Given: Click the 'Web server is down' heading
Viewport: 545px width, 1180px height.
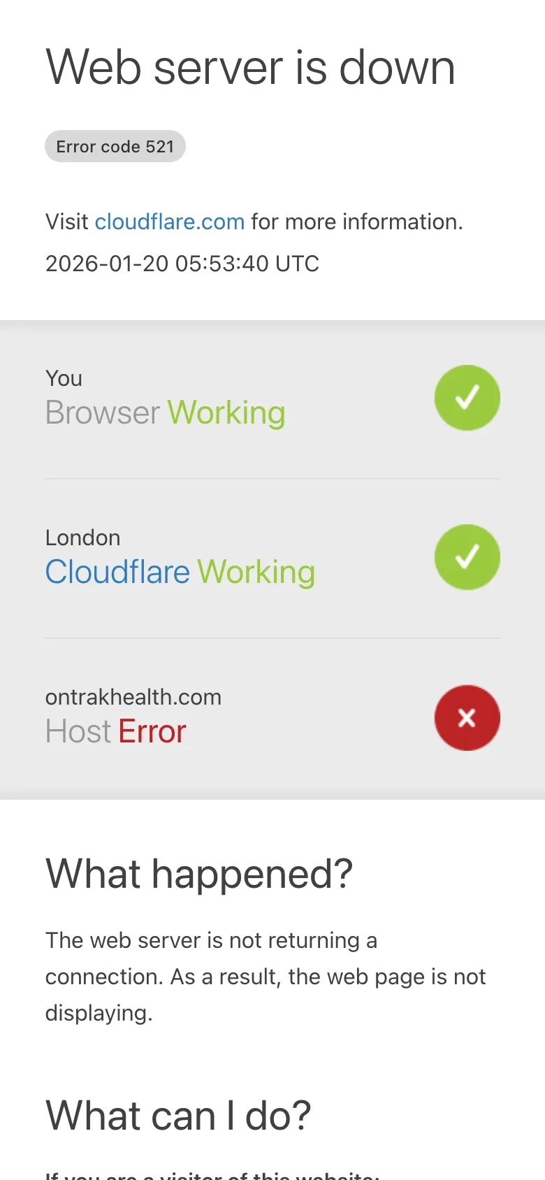Looking at the screenshot, I should (251, 68).
